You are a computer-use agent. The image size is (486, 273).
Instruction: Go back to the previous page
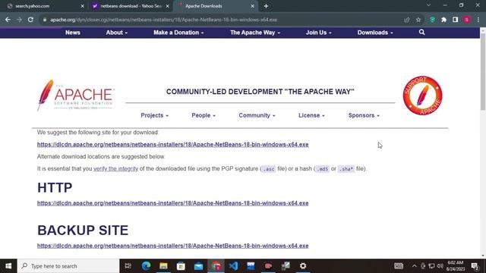point(8,20)
